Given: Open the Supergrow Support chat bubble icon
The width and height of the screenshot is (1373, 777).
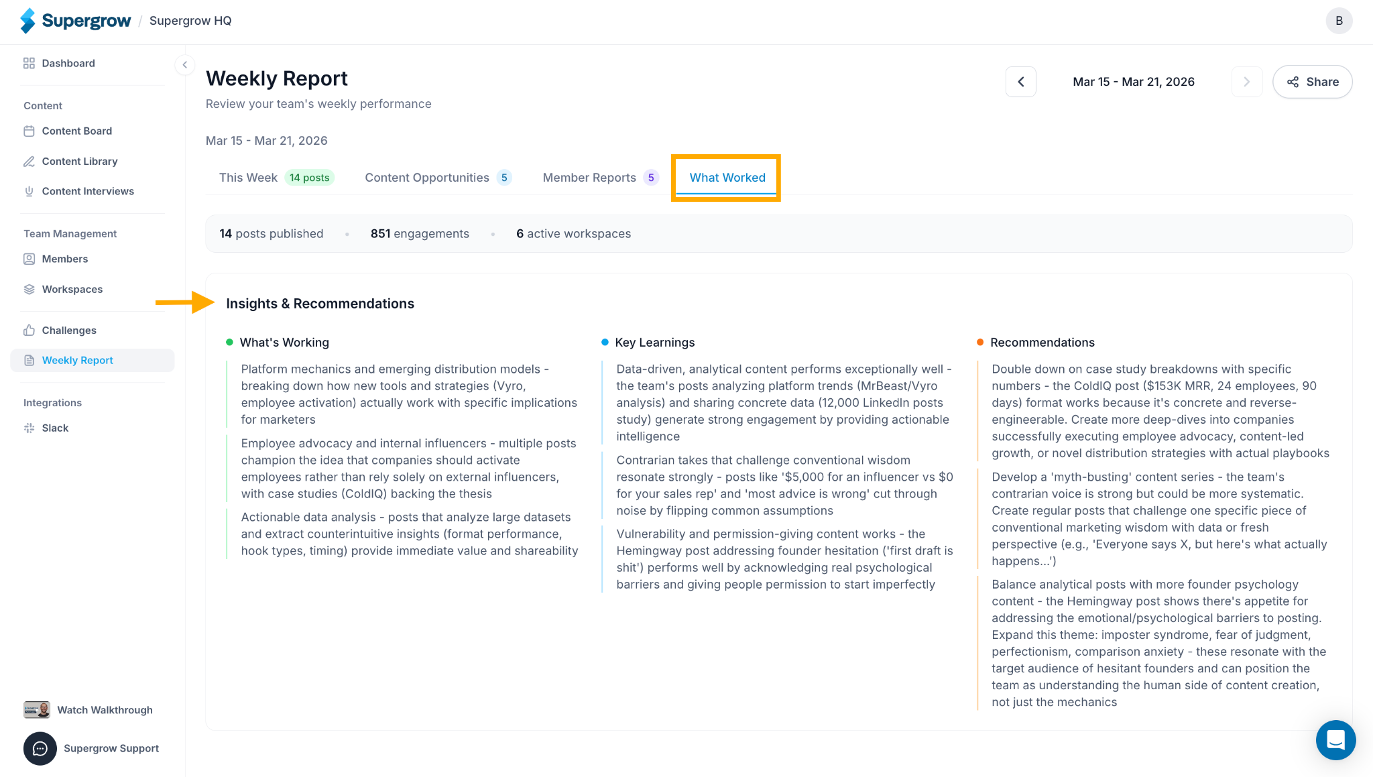Looking at the screenshot, I should pyautogui.click(x=40, y=748).
